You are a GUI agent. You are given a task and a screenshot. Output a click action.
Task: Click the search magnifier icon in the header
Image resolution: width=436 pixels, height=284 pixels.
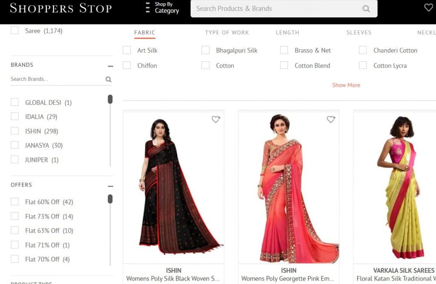(366, 9)
